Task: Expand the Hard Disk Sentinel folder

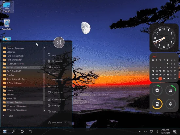Action: click(x=23, y=56)
